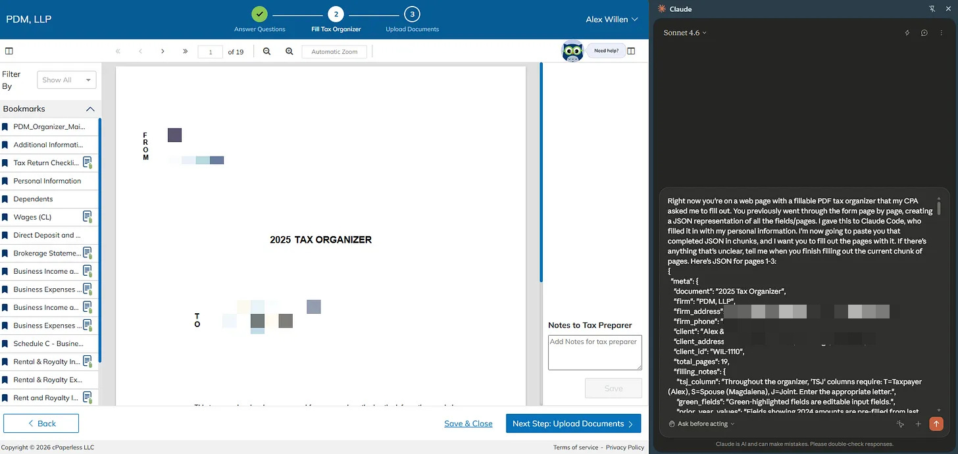
Task: Go to Upload Documents step
Action: (x=412, y=19)
